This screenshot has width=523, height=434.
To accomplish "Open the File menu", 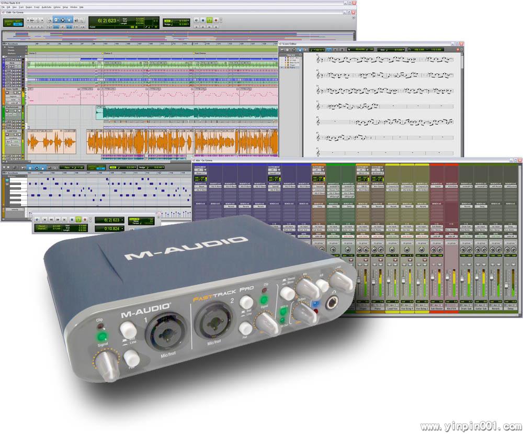I will [4, 7].
